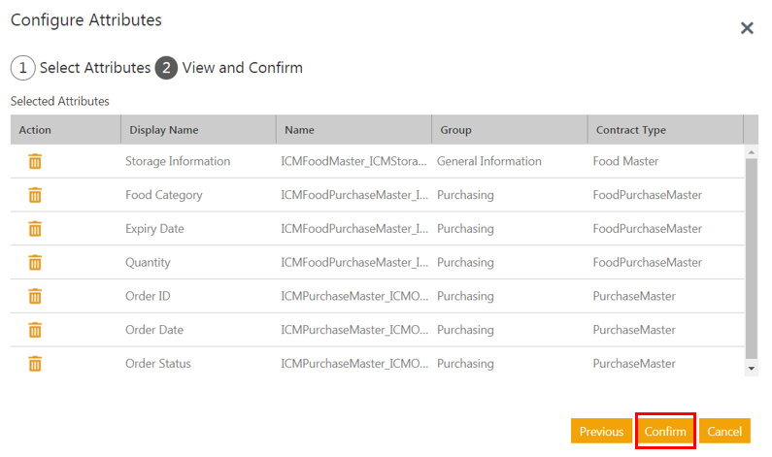772x457 pixels.
Task: Click trash icon beside Order Status
Action: tap(35, 364)
